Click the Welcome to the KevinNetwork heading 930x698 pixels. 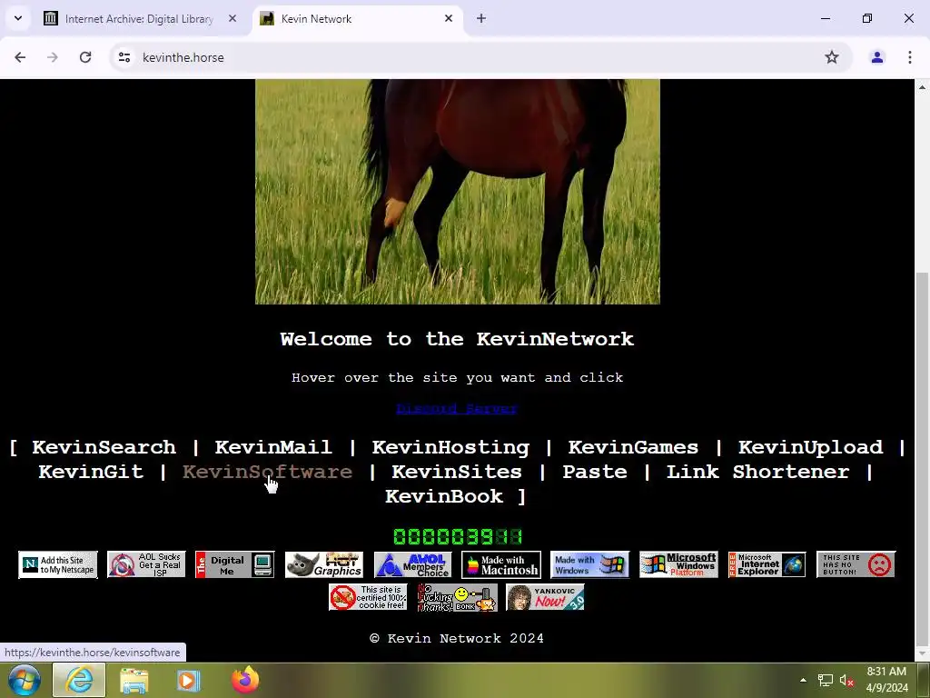457,339
